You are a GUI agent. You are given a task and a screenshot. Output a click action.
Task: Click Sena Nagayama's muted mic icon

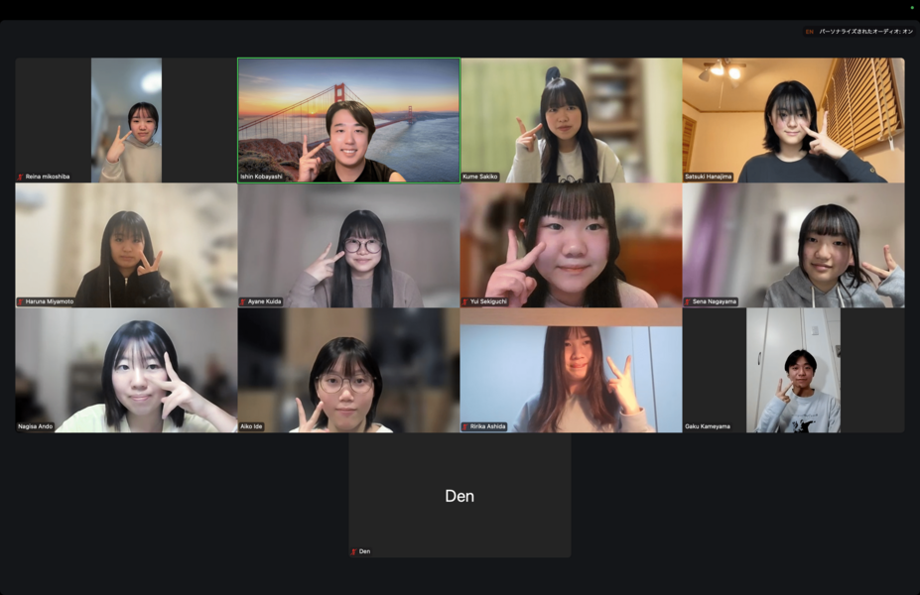pyautogui.click(x=688, y=301)
